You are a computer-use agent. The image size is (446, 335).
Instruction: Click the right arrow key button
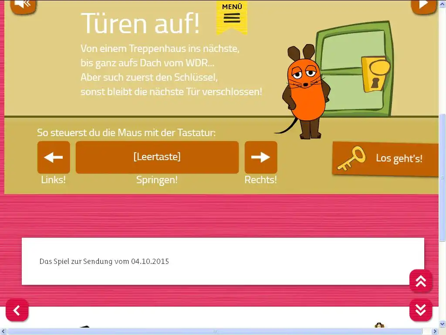(x=261, y=157)
